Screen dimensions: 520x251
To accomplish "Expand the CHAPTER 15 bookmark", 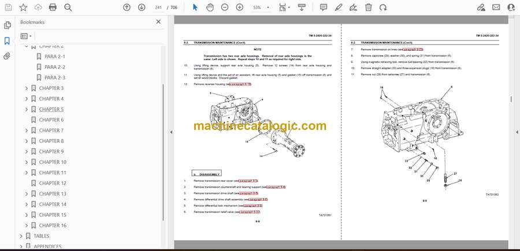I will tap(27, 215).
